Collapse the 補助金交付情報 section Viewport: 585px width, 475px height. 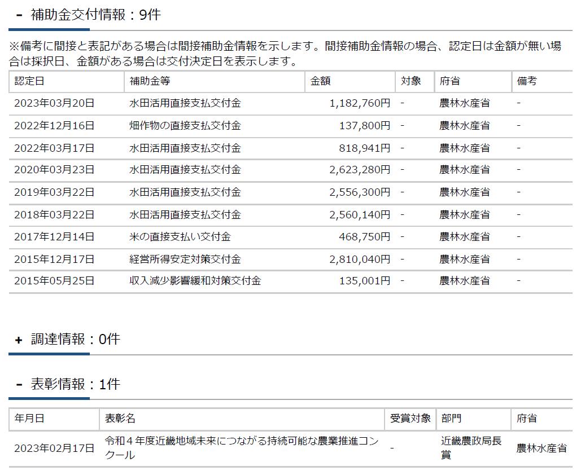(x=19, y=15)
